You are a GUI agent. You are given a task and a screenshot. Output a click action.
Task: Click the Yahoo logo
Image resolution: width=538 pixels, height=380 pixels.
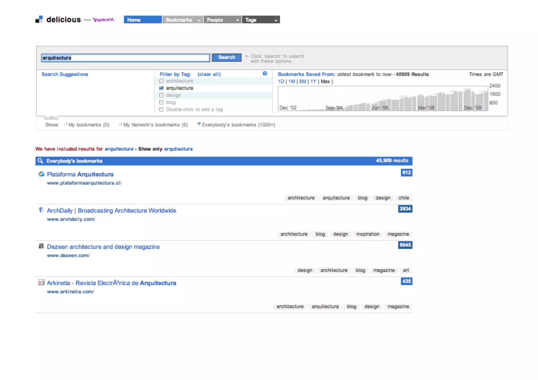point(104,20)
